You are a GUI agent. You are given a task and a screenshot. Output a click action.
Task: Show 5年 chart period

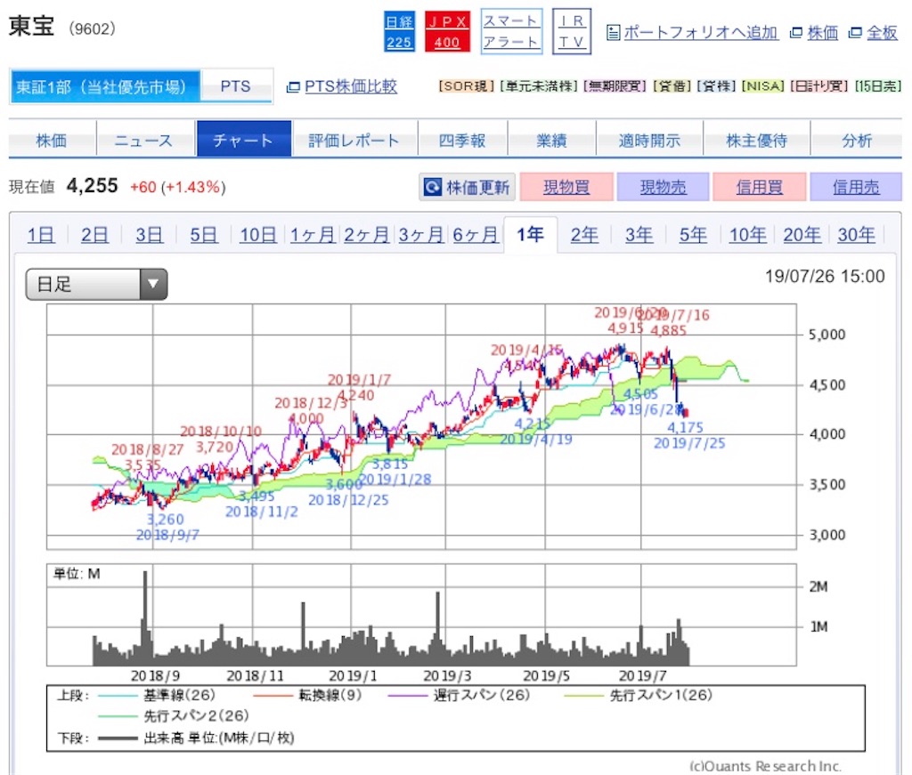point(693,235)
